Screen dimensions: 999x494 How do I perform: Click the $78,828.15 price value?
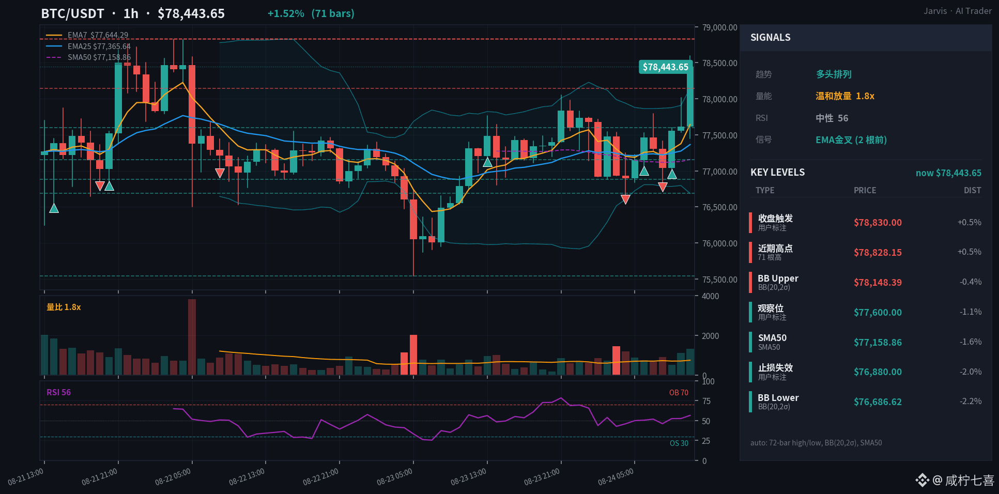point(878,253)
